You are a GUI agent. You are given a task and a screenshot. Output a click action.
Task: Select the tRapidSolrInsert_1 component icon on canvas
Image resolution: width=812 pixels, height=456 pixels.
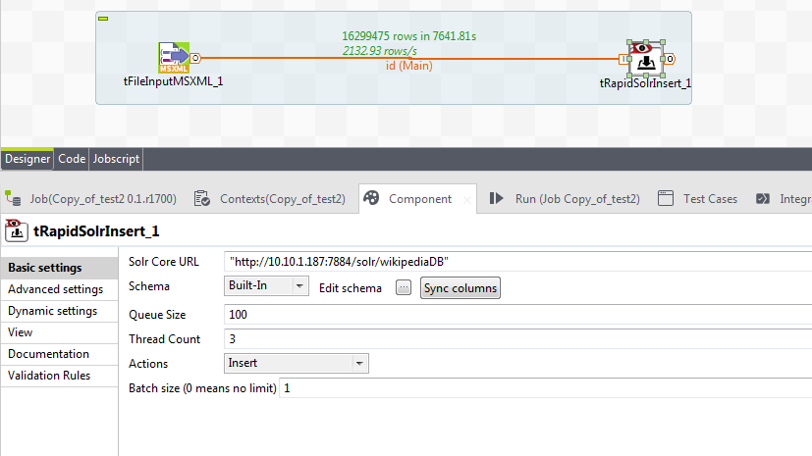click(646, 59)
